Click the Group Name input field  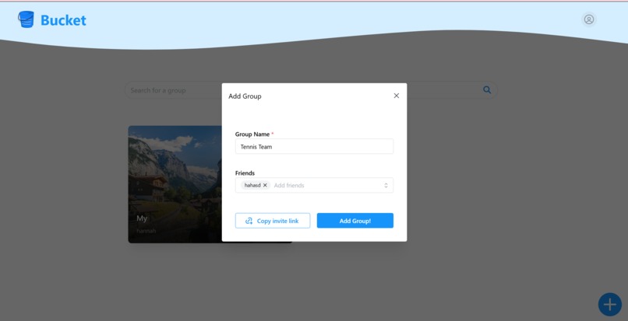click(314, 147)
